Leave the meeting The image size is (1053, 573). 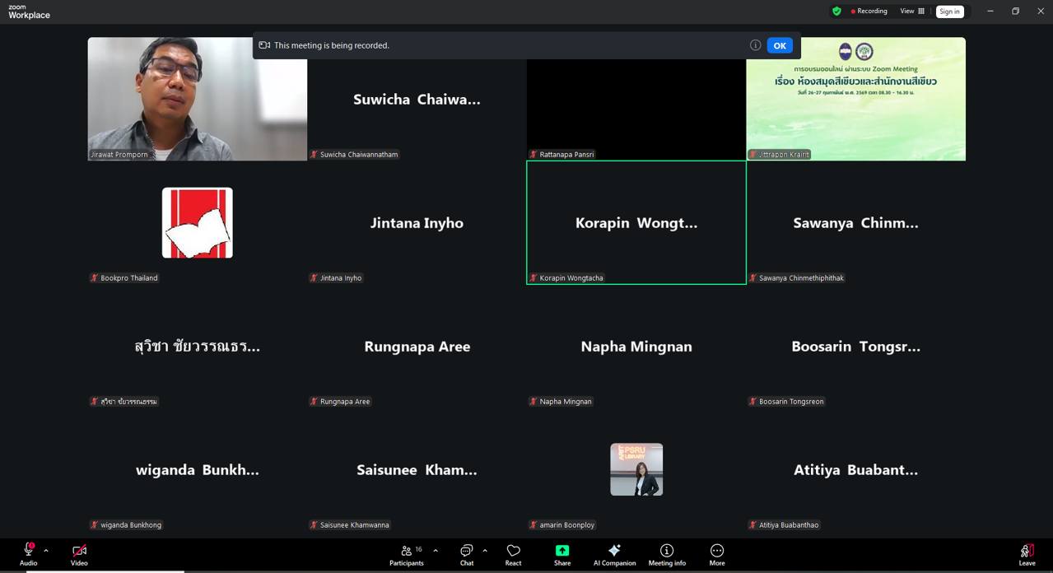pos(1027,554)
